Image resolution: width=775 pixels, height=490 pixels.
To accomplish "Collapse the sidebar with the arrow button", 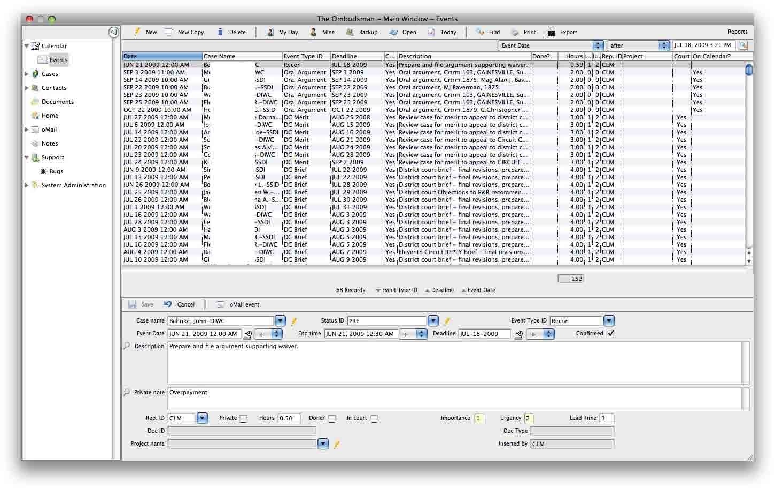I will click(113, 32).
